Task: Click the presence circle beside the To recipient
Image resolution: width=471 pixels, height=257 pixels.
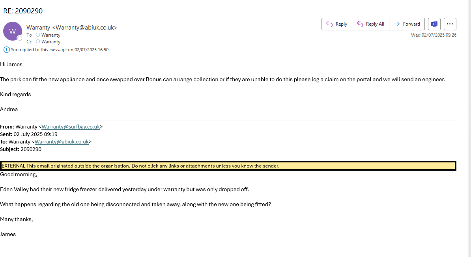Action: (x=38, y=35)
